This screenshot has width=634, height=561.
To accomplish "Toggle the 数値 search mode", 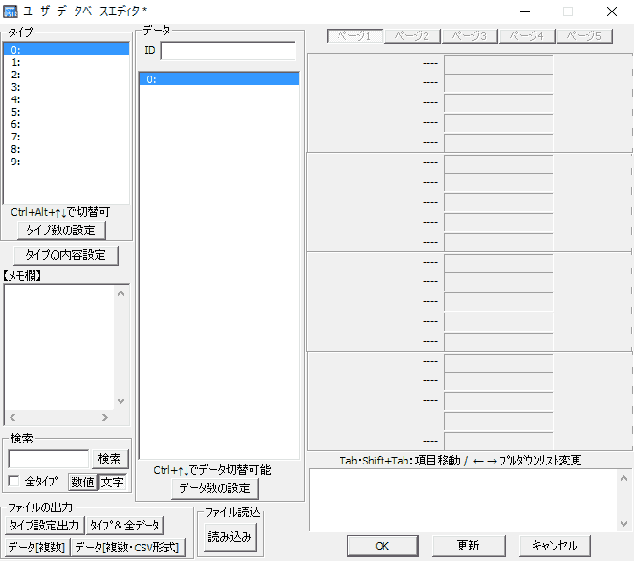I will coord(82,483).
